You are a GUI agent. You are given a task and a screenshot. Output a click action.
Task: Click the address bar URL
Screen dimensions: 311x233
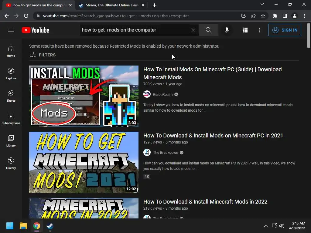pyautogui.click(x=116, y=16)
